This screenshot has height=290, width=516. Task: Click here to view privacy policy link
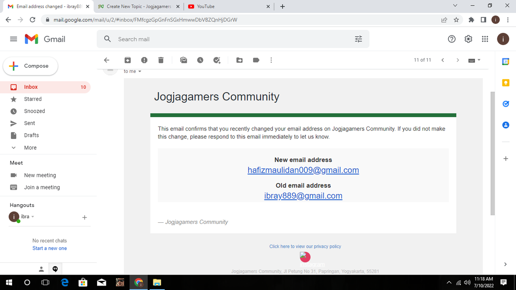(x=305, y=246)
